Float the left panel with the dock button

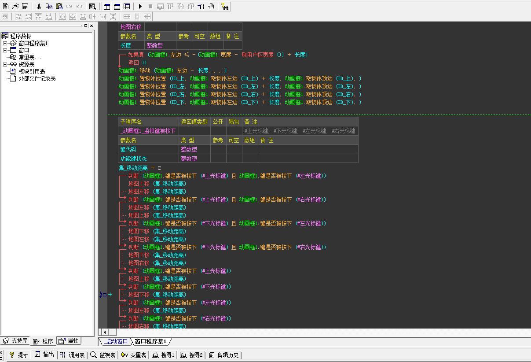pos(86,26)
